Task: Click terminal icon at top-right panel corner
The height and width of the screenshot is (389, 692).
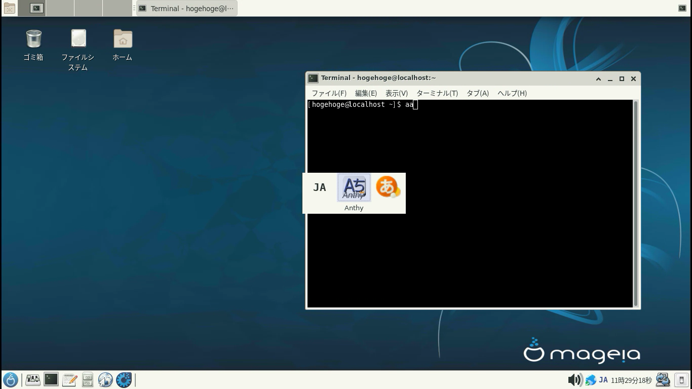Action: pos(682,8)
